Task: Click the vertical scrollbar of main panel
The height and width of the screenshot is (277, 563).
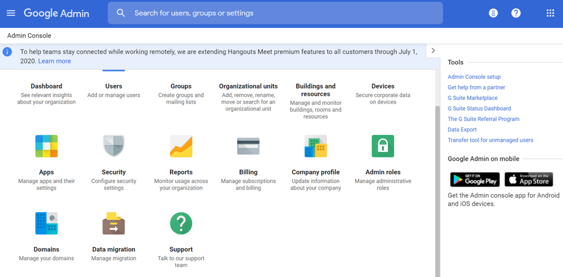Action: point(437,191)
